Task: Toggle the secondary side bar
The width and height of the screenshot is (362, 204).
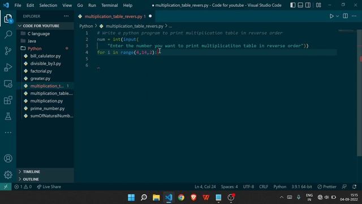Action: [x=308, y=5]
